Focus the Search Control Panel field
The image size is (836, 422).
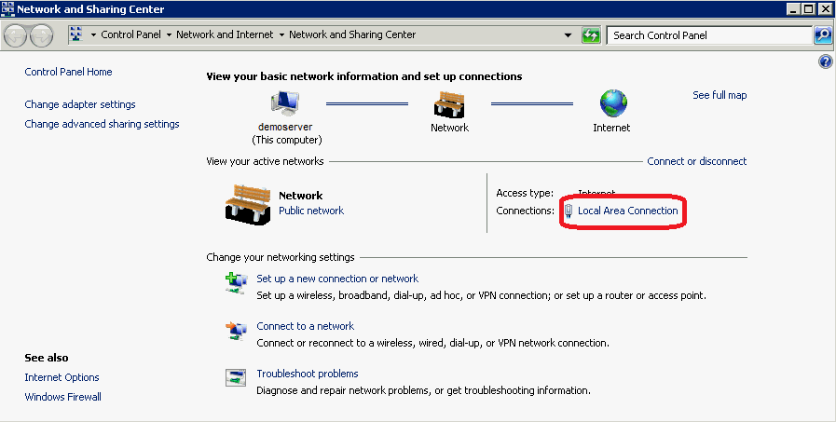click(708, 35)
